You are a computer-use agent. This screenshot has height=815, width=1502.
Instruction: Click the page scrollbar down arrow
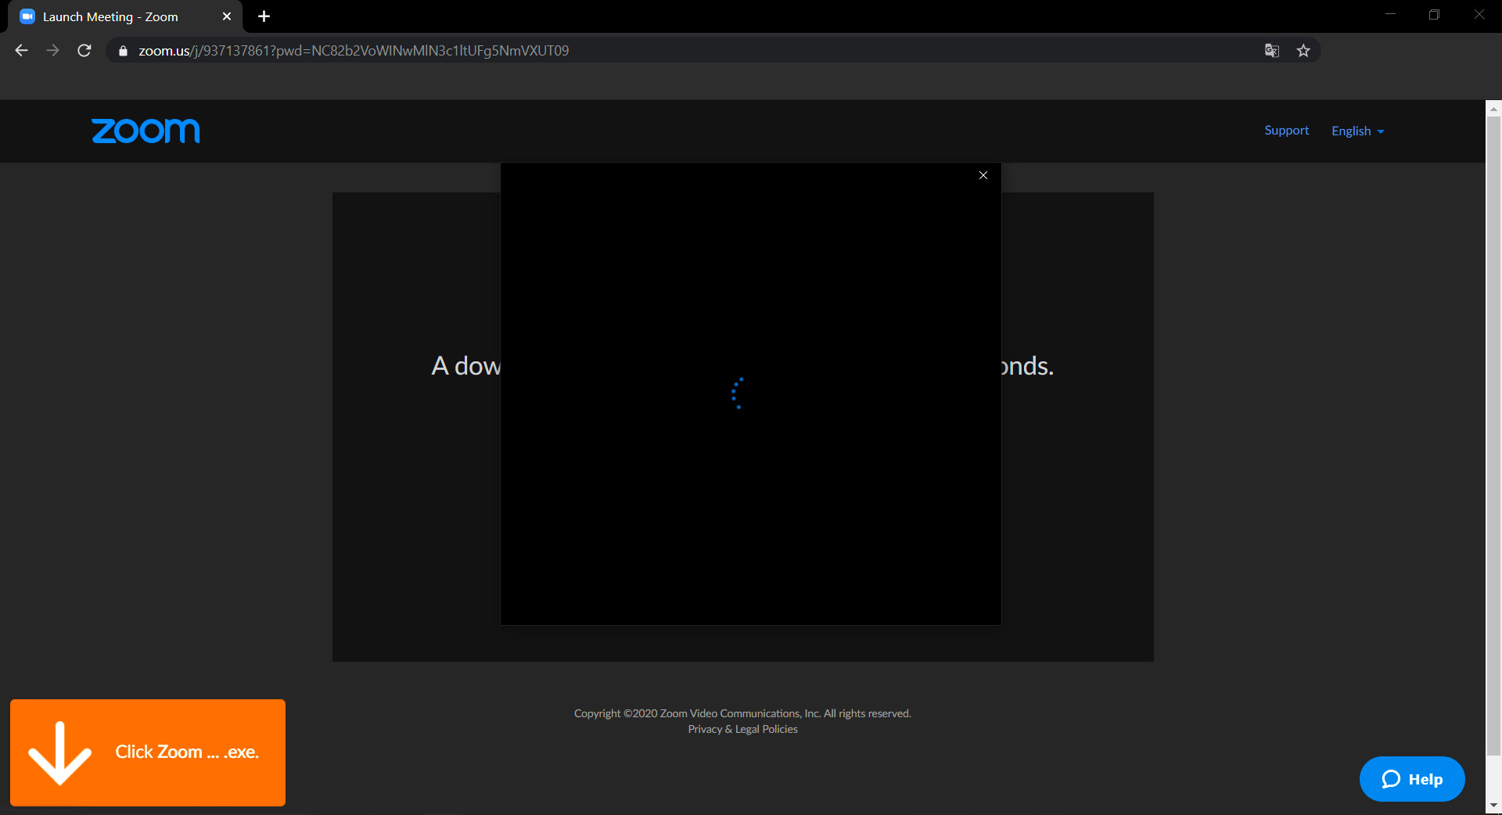(x=1493, y=806)
